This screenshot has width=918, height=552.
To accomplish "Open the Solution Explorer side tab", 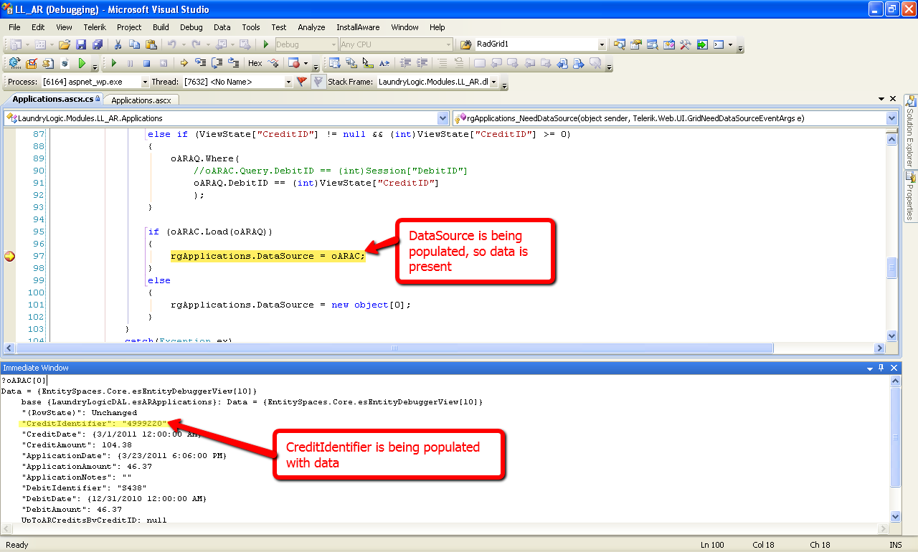I will 910,130.
